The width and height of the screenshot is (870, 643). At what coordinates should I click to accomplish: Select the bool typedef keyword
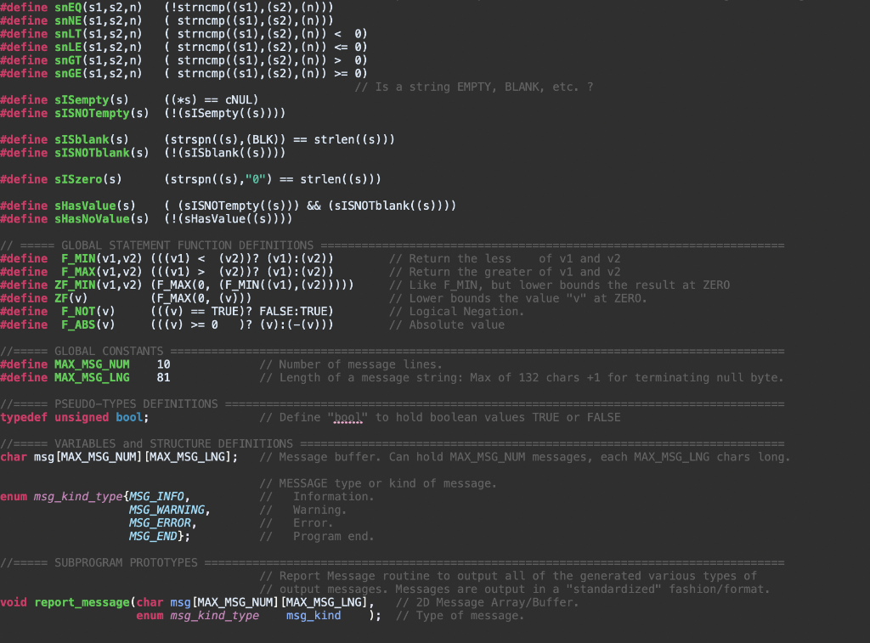tap(127, 417)
